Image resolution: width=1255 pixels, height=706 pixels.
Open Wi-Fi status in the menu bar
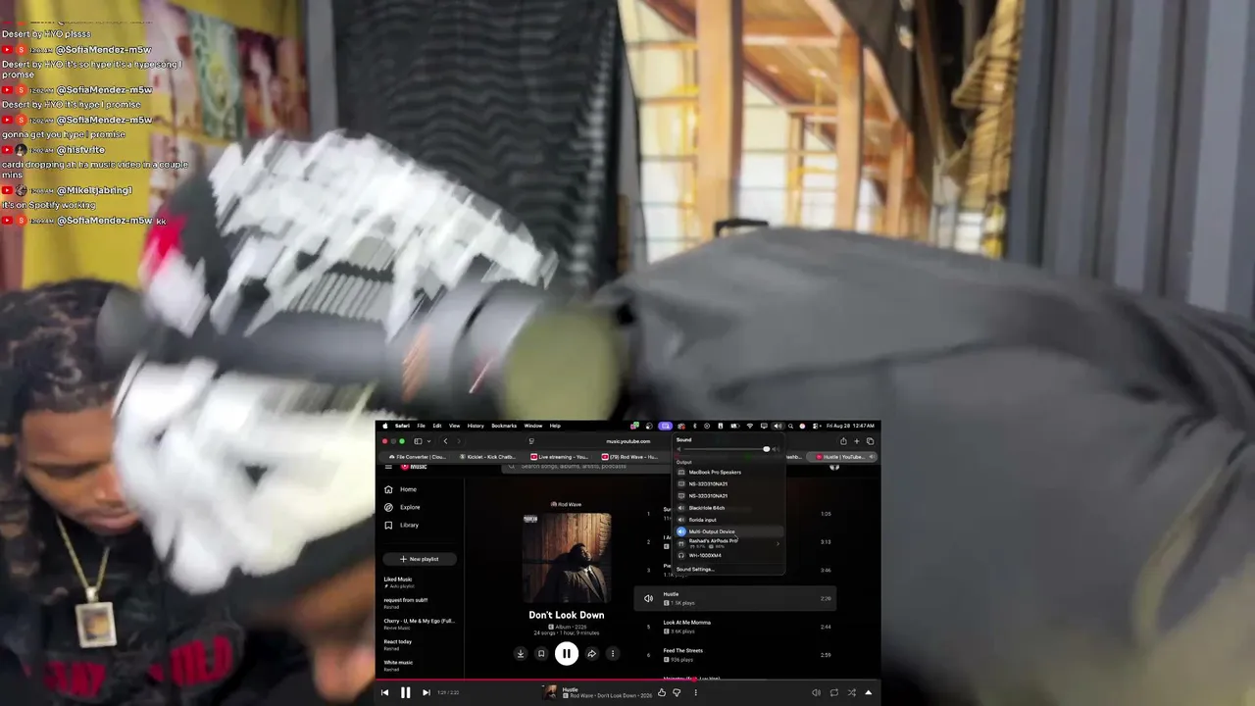(750, 426)
